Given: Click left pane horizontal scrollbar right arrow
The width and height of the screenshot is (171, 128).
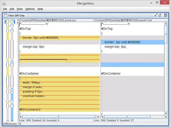Looking at the screenshot, I should pos(98,117).
